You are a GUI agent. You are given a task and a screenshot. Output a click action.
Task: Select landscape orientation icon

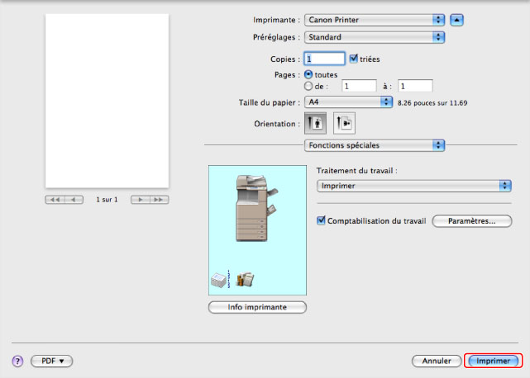pos(344,123)
